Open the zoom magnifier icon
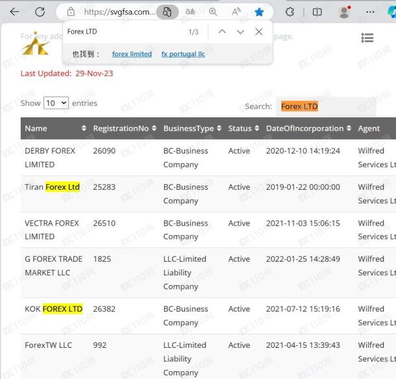The height and width of the screenshot is (379, 396). click(x=213, y=12)
